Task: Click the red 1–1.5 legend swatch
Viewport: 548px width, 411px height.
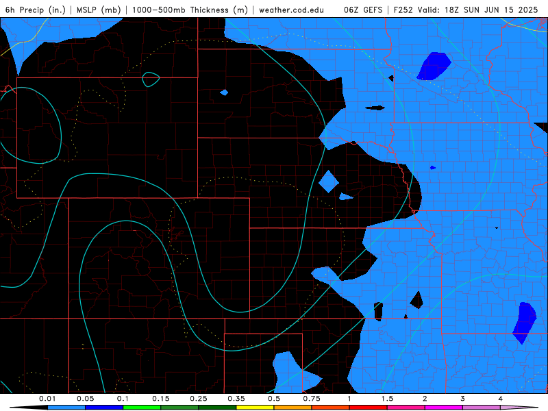Action: (x=369, y=408)
